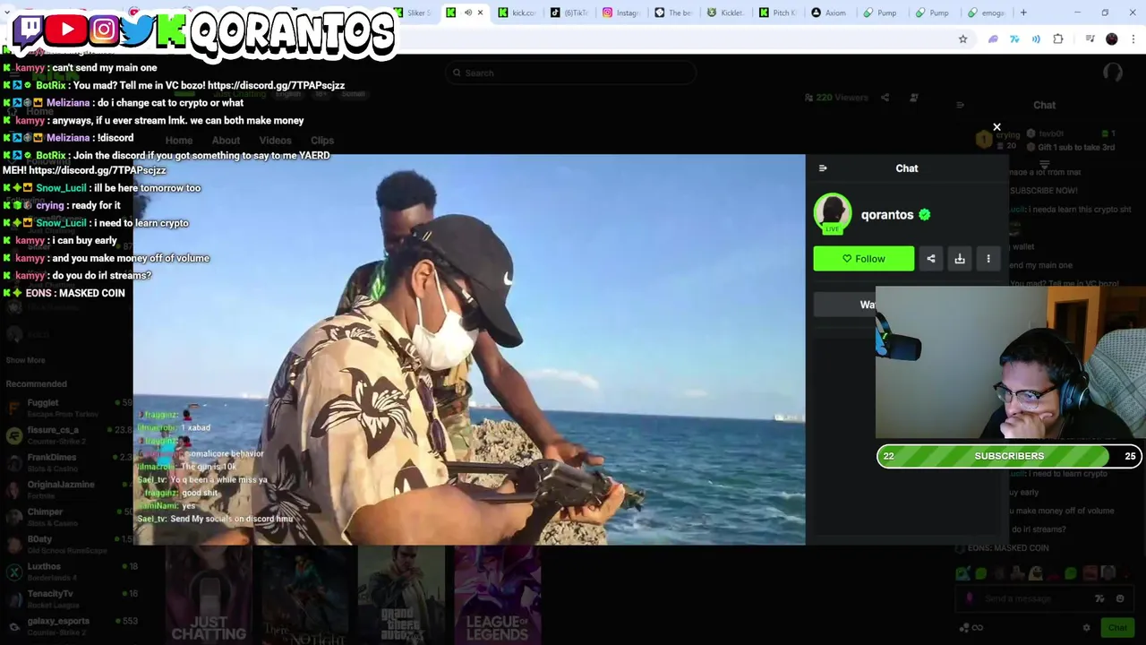
Task: Mute the active Kick tab via the speaker icon
Action: coord(467,13)
